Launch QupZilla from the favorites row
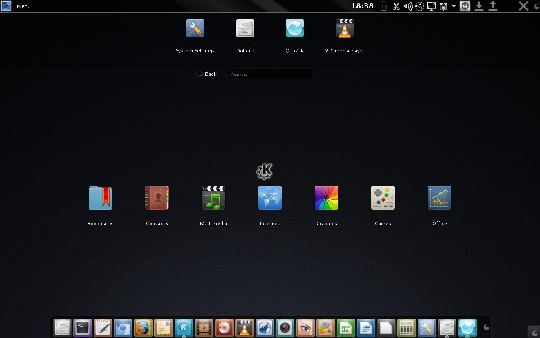 point(295,35)
